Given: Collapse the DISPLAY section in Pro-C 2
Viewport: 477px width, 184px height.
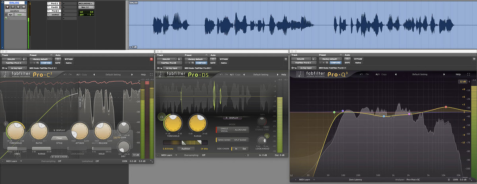Looking at the screenshot, I should (x=59, y=130).
